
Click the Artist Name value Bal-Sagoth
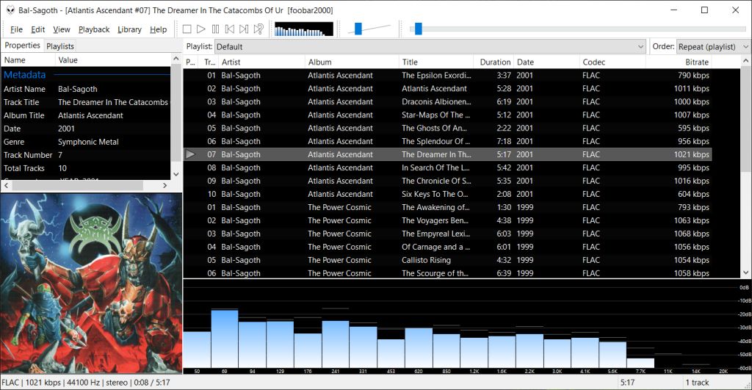[x=78, y=89]
